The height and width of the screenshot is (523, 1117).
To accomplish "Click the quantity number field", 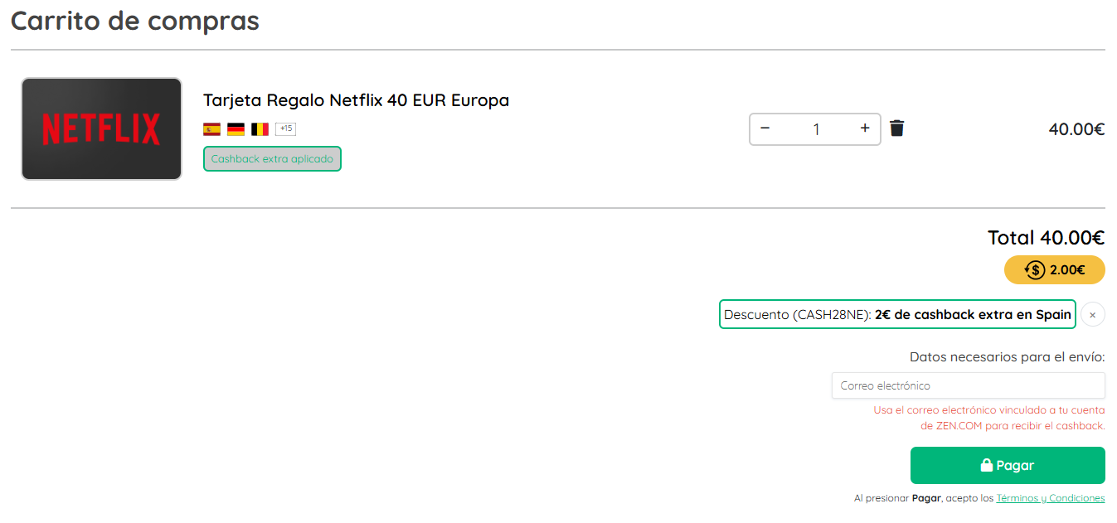I will (815, 129).
